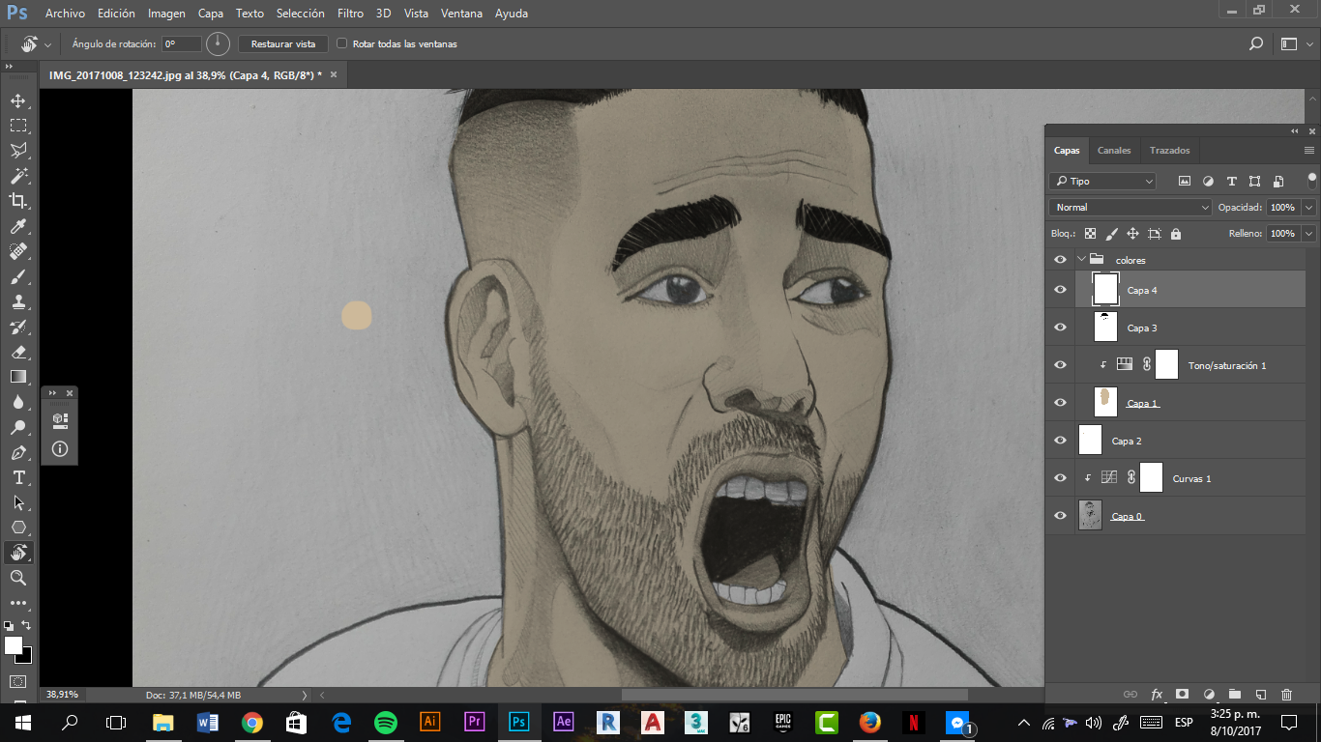Delete layer with trash icon
The height and width of the screenshot is (742, 1321).
(1286, 694)
